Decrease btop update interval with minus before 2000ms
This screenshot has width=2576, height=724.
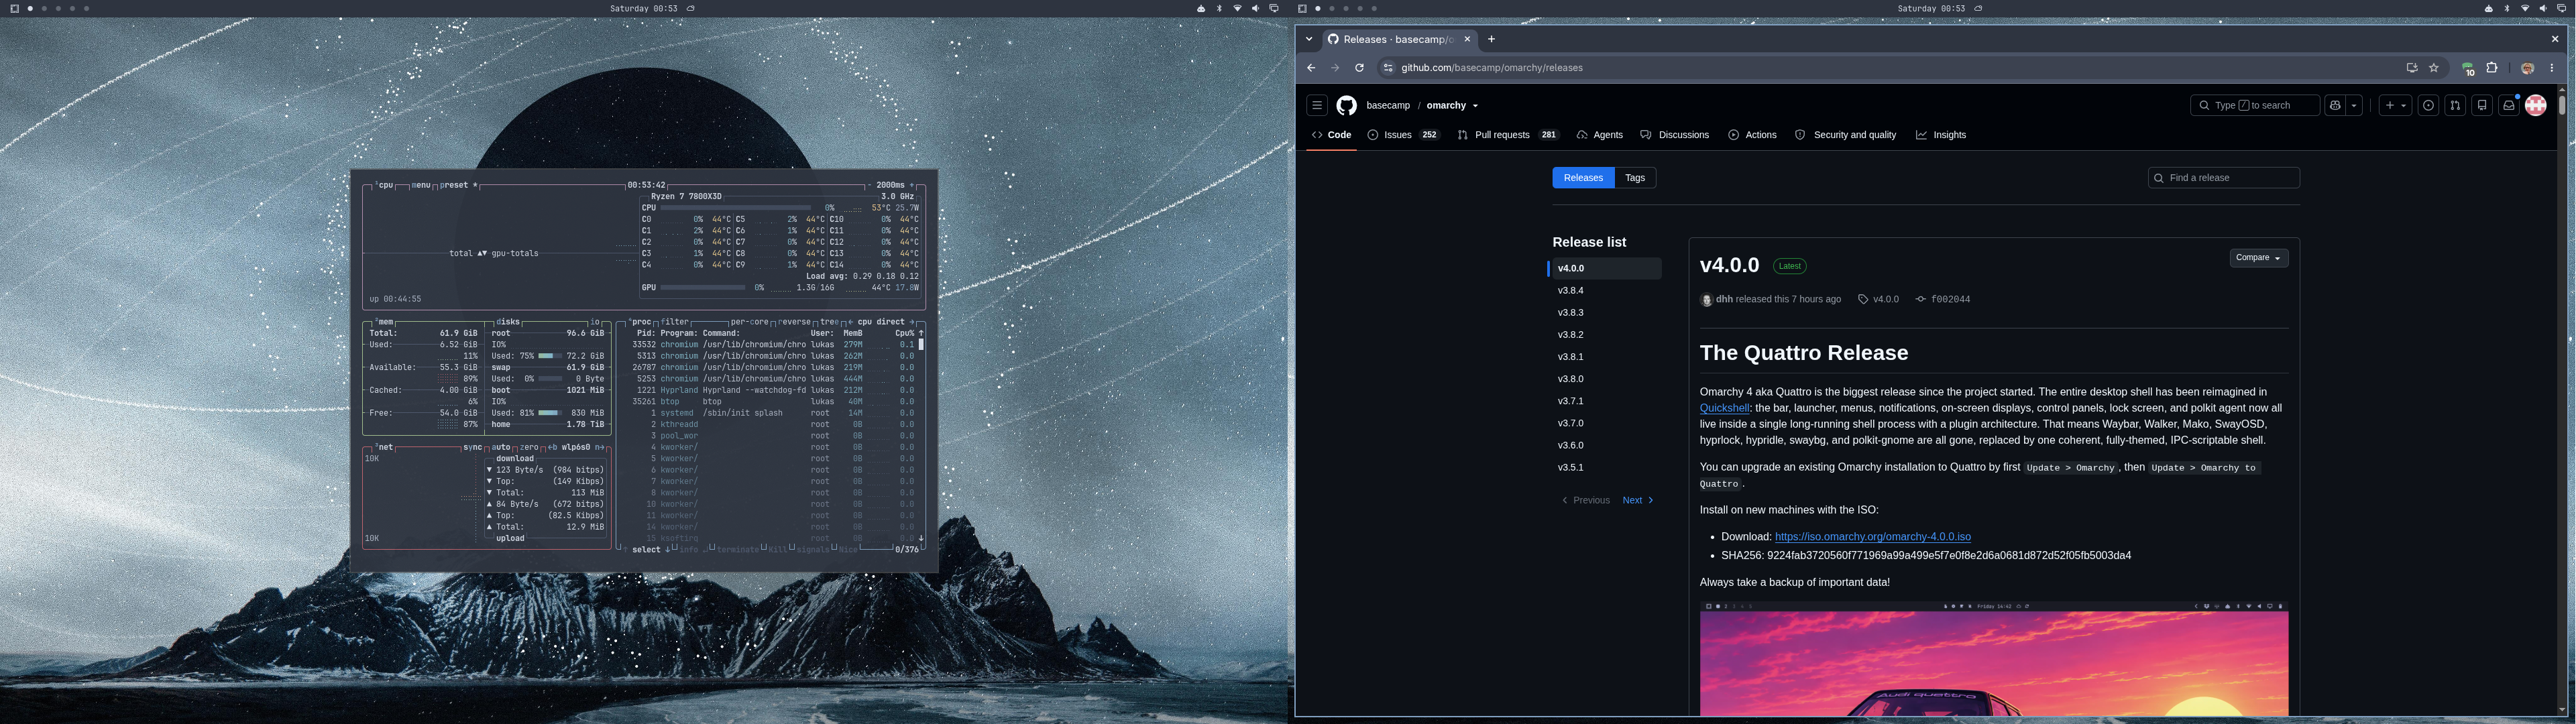click(x=869, y=185)
